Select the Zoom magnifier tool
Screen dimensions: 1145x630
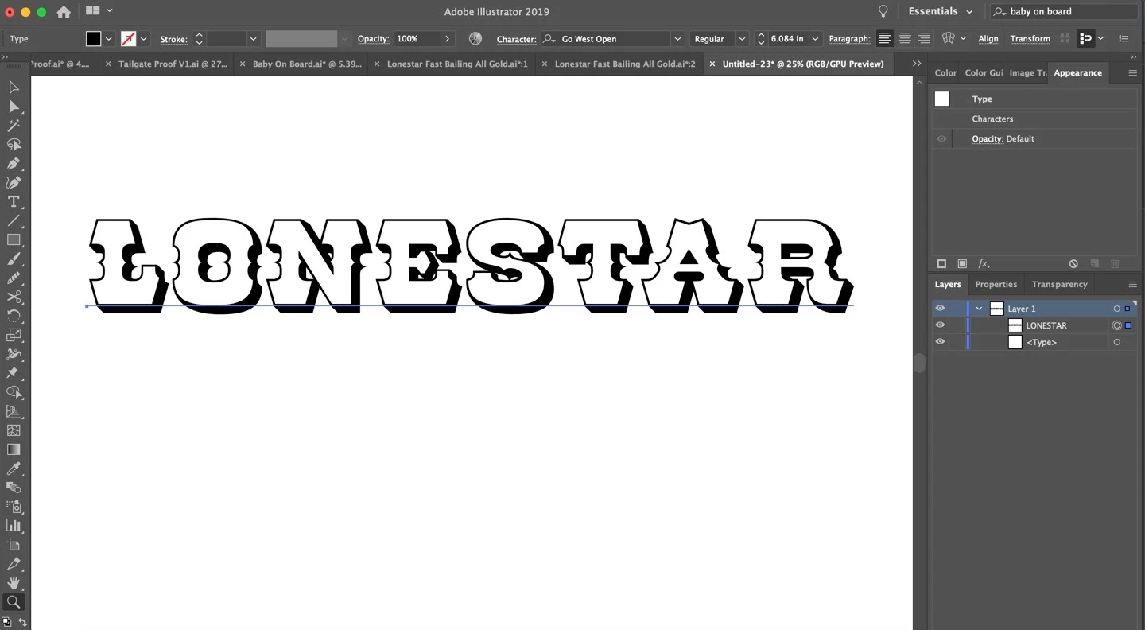[x=14, y=602]
